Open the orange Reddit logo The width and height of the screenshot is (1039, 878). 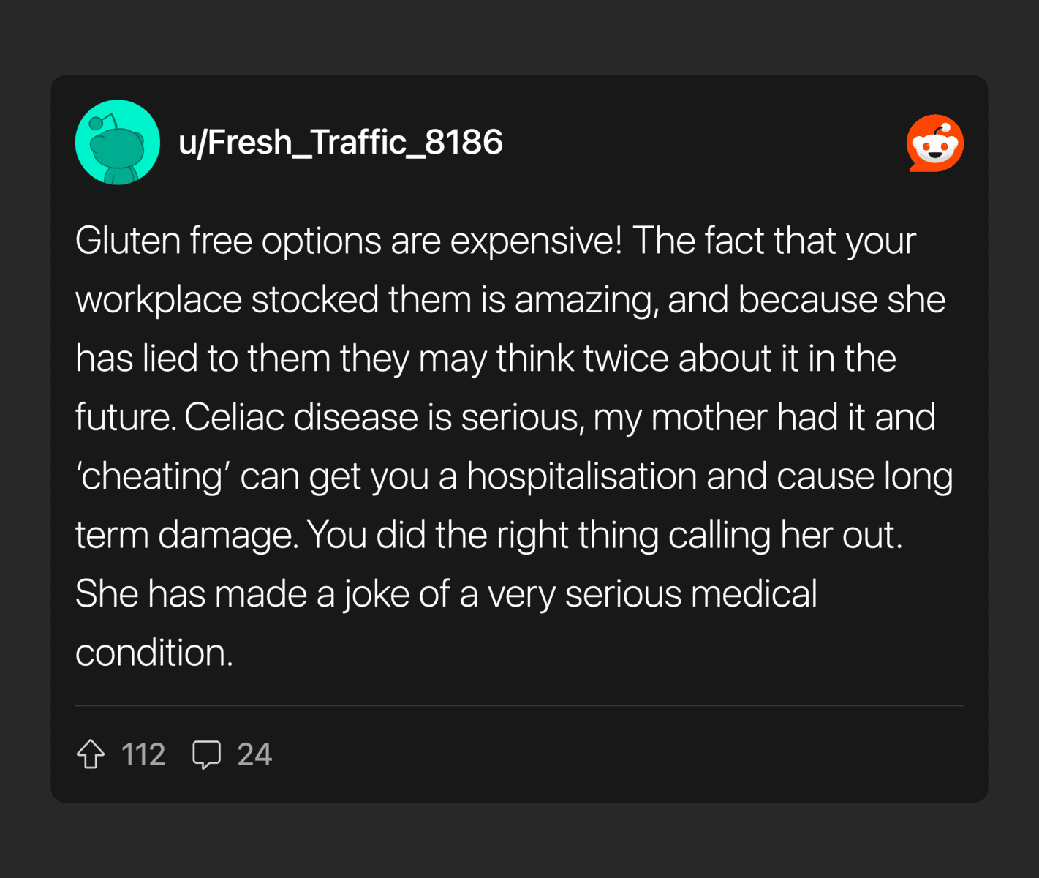[935, 143]
